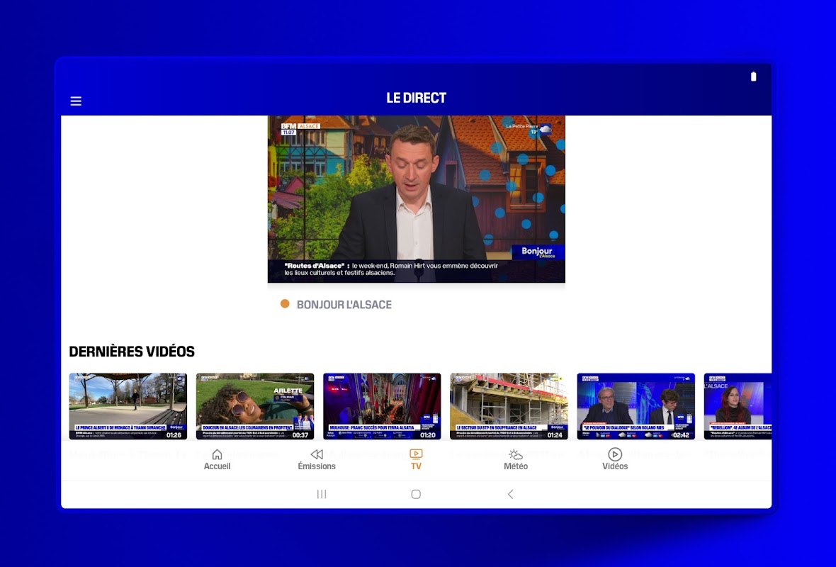
Task: Click the battery status icon
Action: click(753, 77)
